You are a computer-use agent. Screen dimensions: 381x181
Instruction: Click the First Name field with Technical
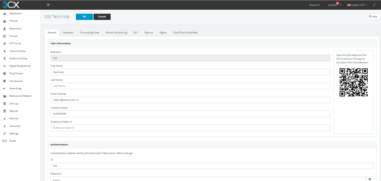tap(190, 72)
